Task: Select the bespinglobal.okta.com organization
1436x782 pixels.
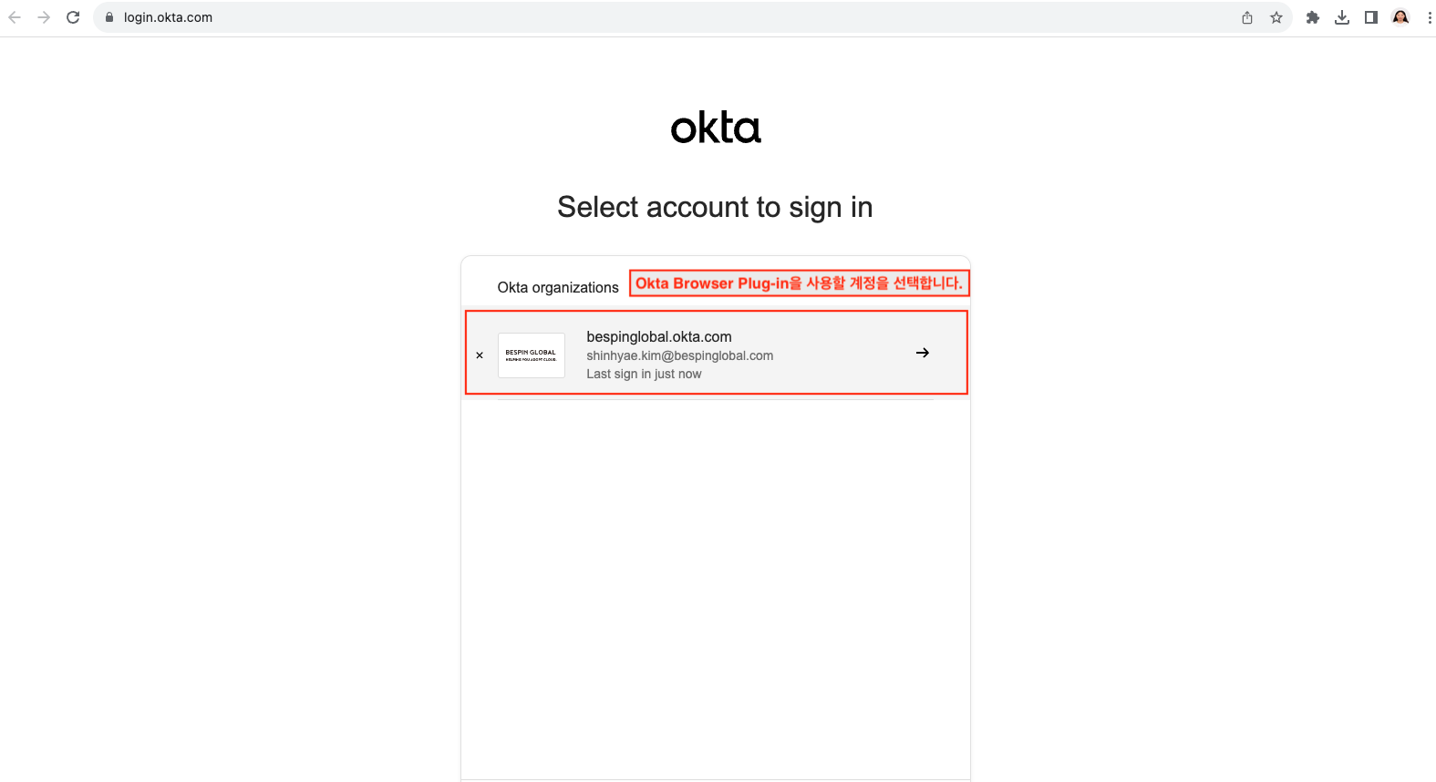Action: pyautogui.click(x=659, y=337)
